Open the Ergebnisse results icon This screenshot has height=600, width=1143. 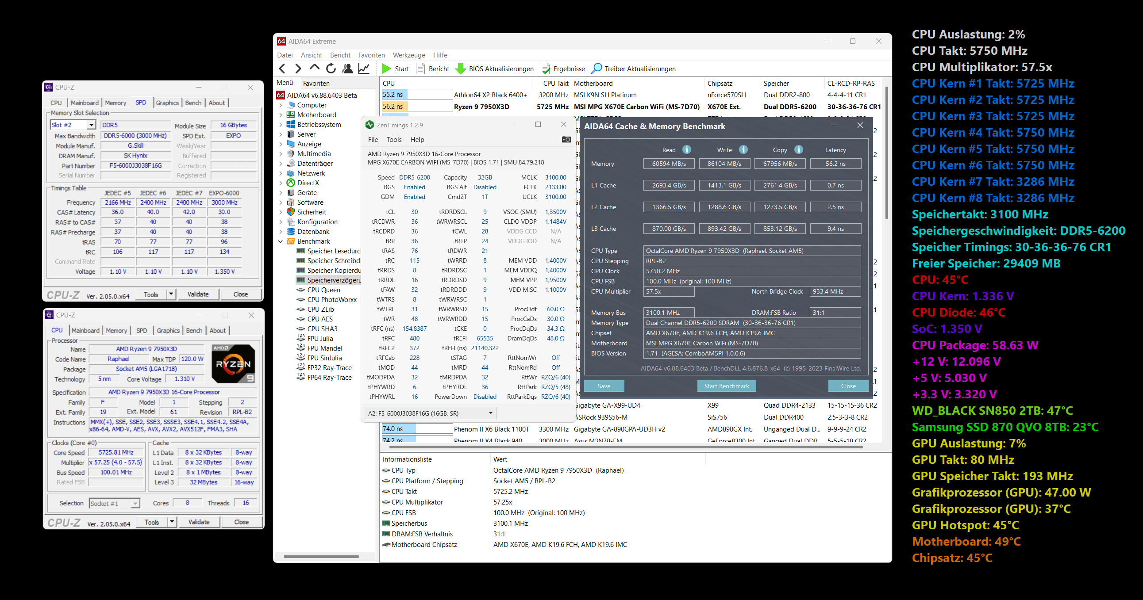pos(545,69)
